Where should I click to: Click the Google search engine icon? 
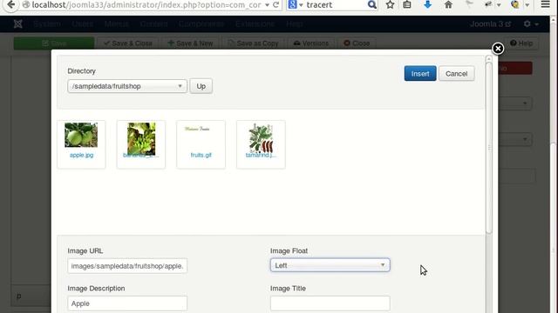click(x=293, y=4)
